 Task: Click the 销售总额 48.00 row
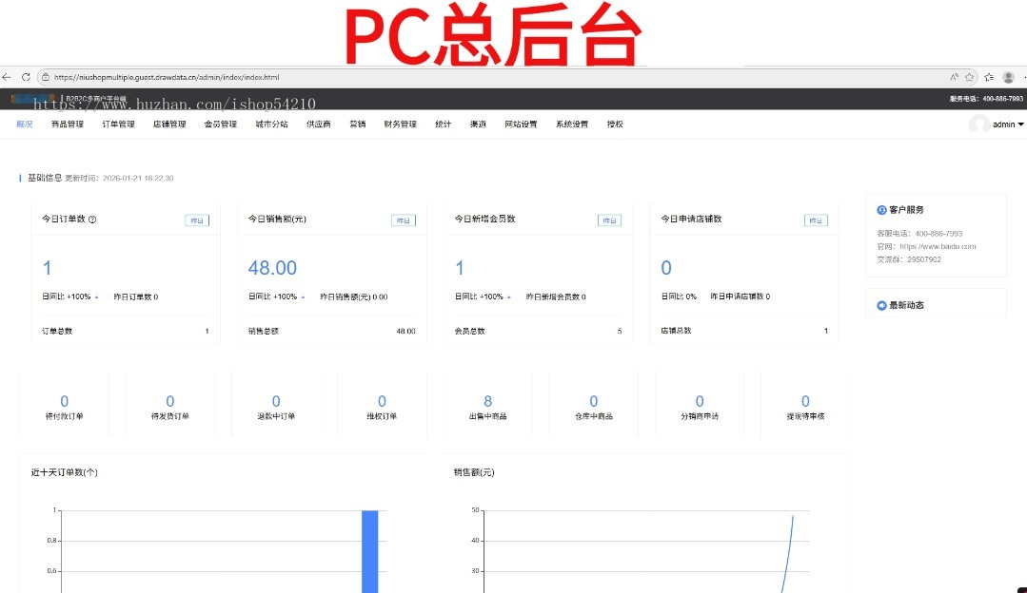331,331
